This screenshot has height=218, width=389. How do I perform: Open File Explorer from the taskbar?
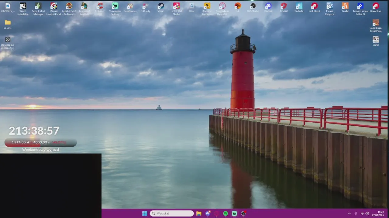(x=199, y=213)
